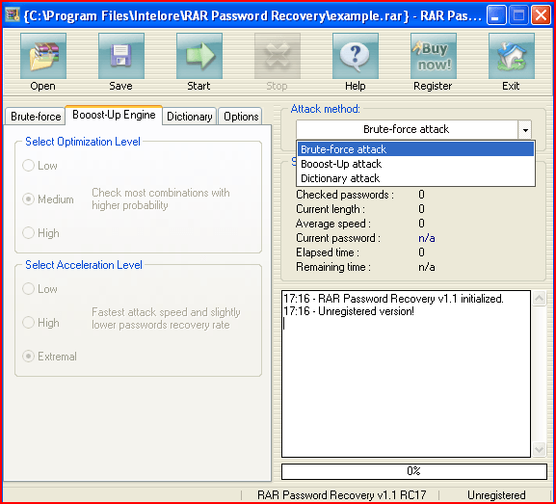Click the 0% progress bar
The height and width of the screenshot is (504, 556).
tap(413, 471)
